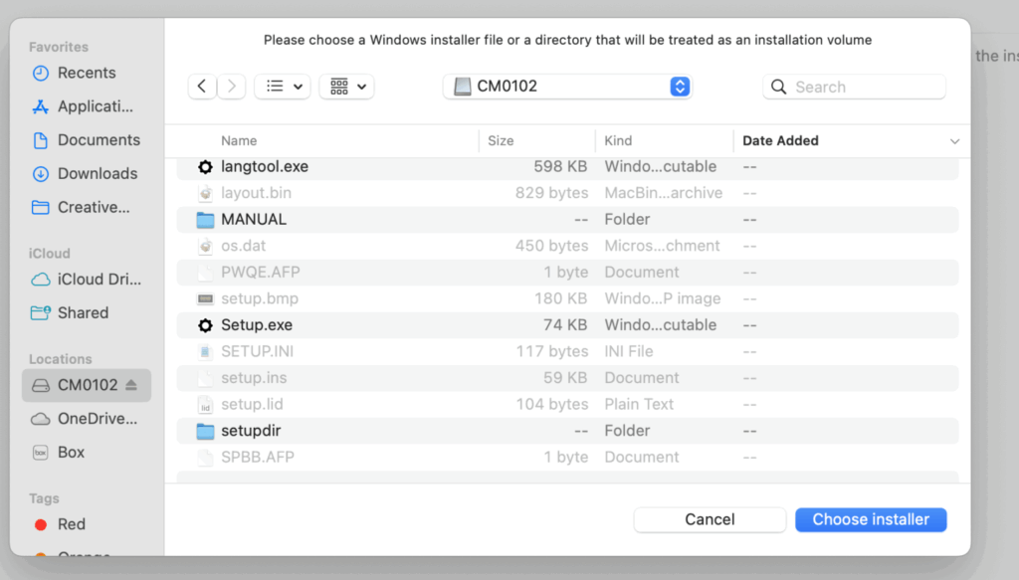The image size is (1019, 580).
Task: Click the langtool.exe gear icon
Action: point(205,167)
